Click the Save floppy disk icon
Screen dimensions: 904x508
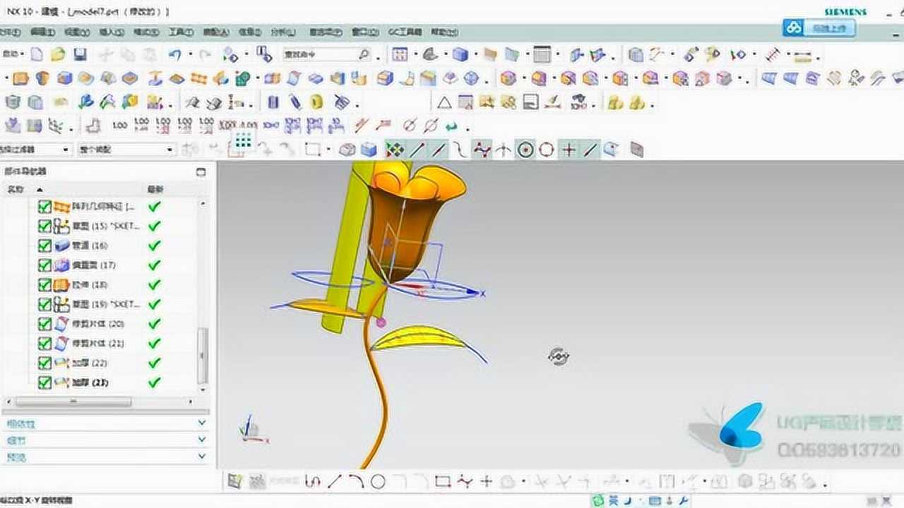click(x=80, y=54)
